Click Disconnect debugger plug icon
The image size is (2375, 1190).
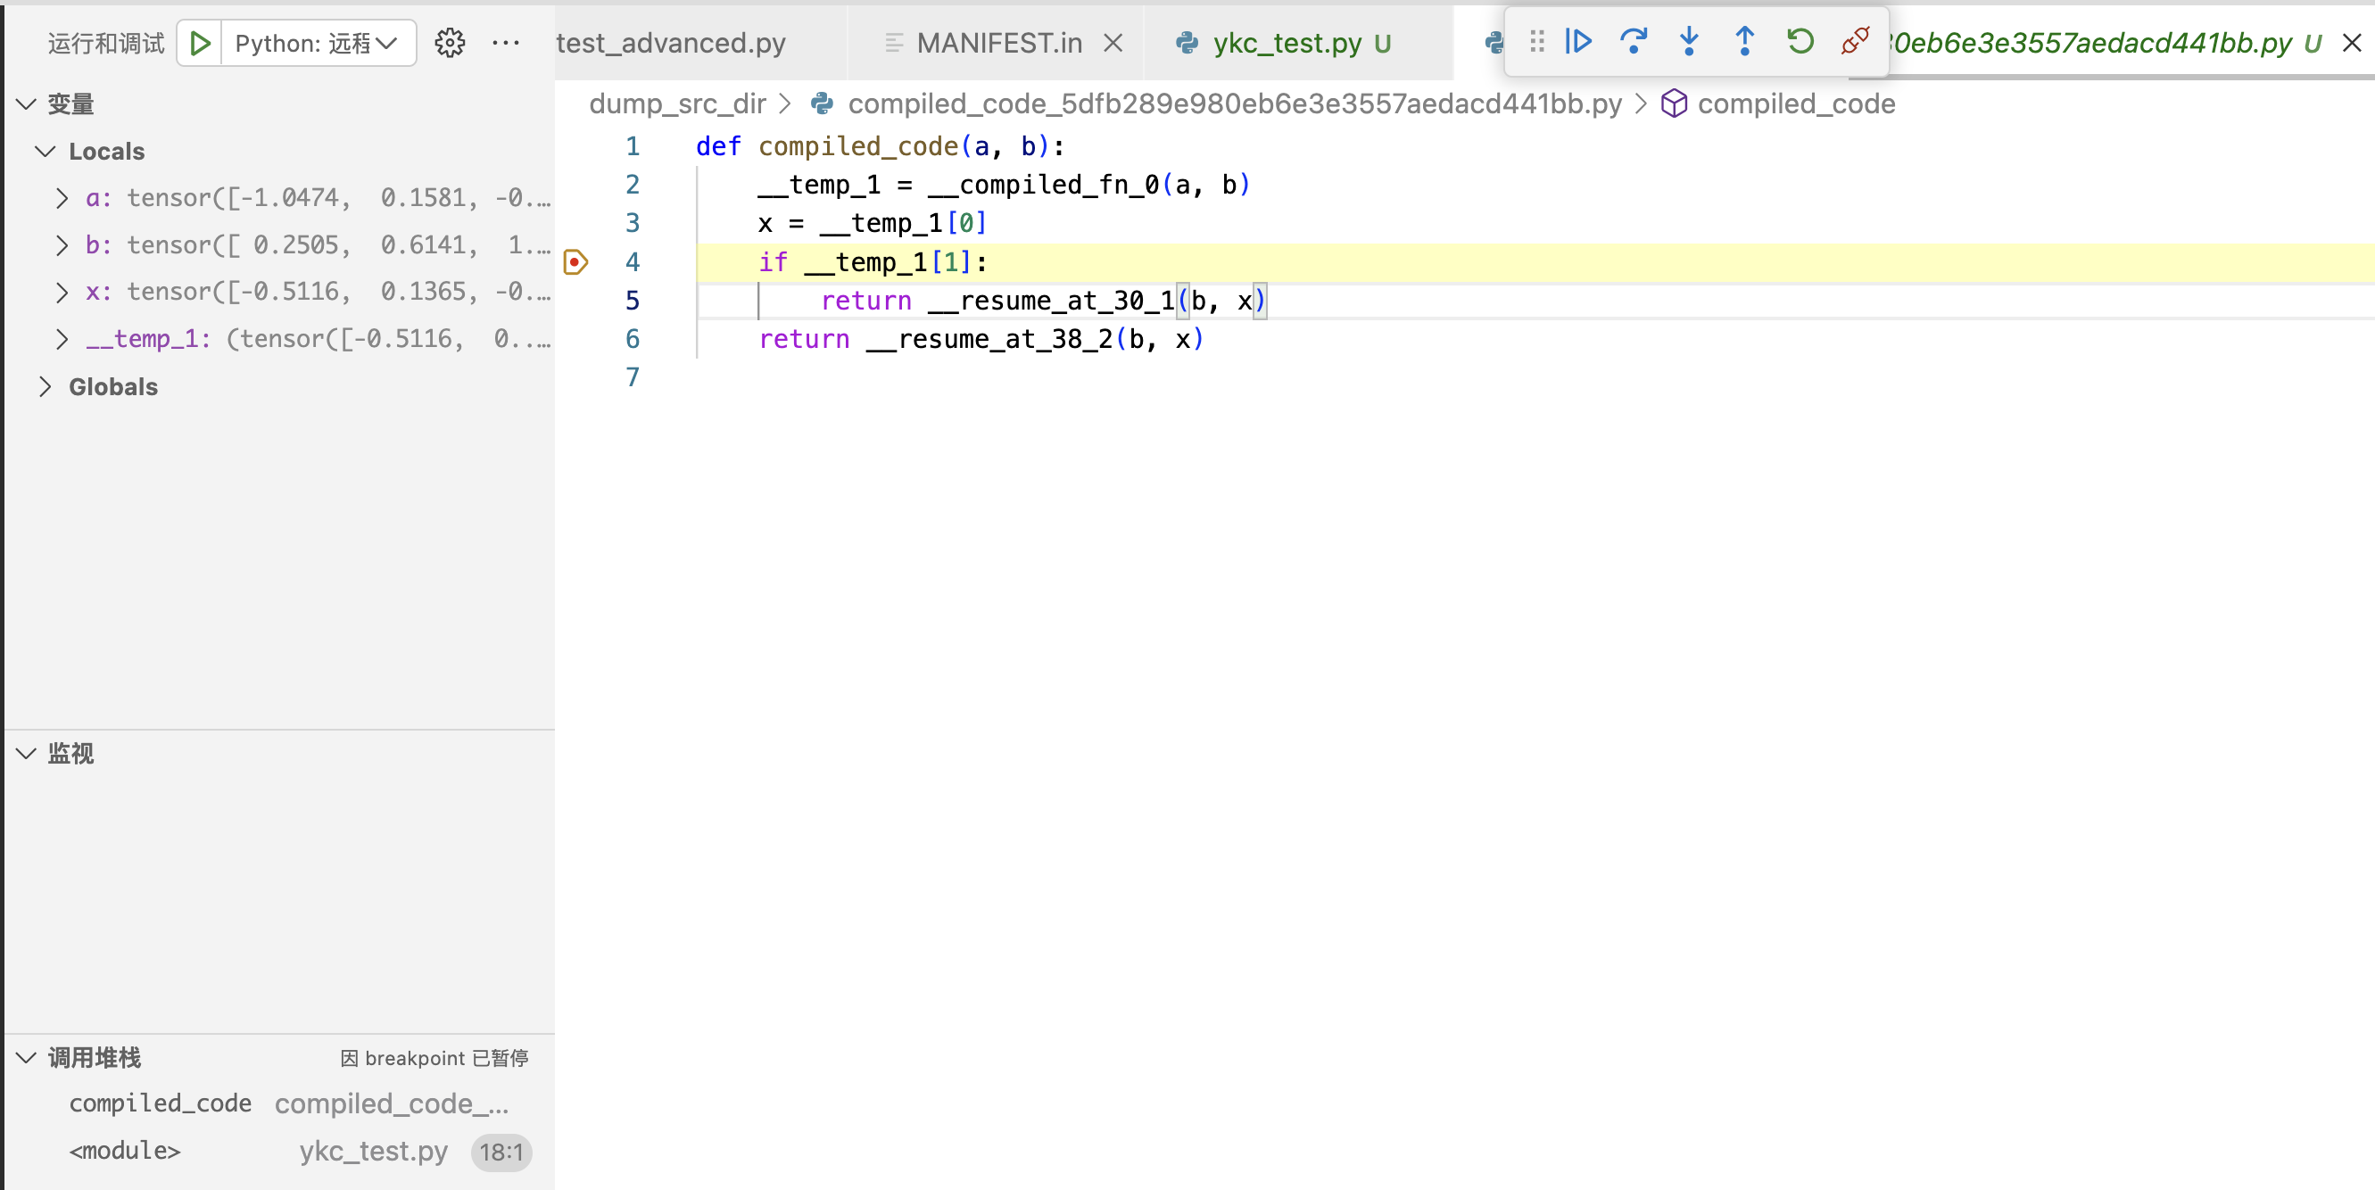pos(1854,41)
